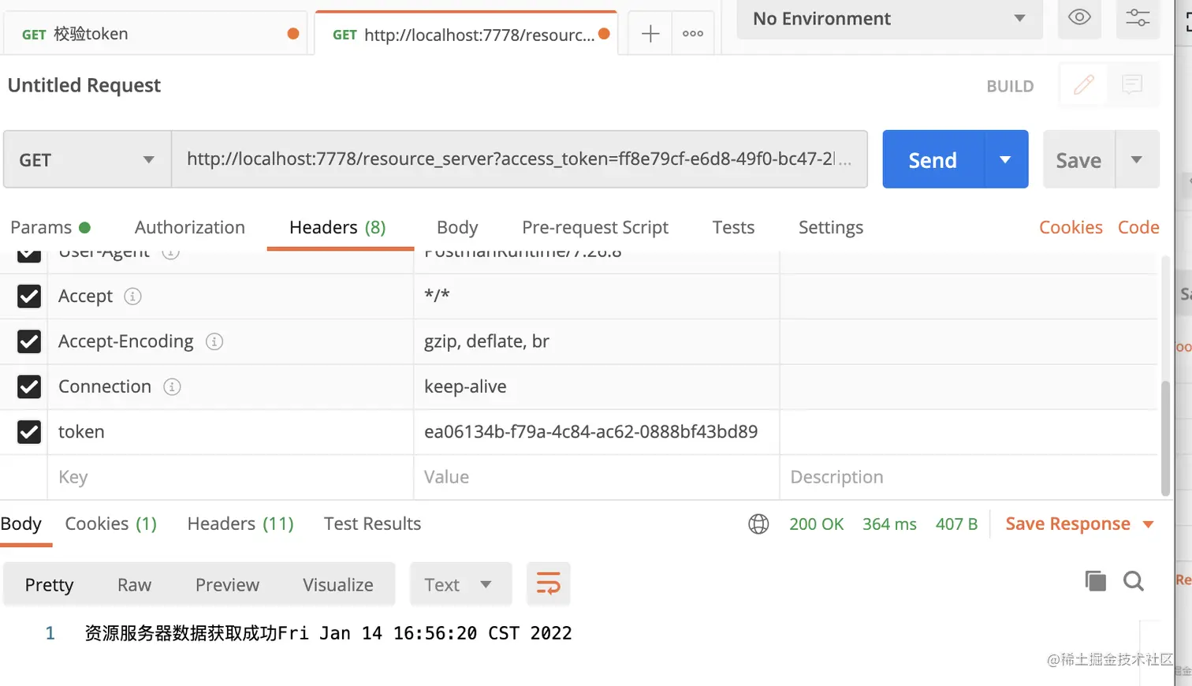Toggle line wrap icon in response body

(x=549, y=584)
